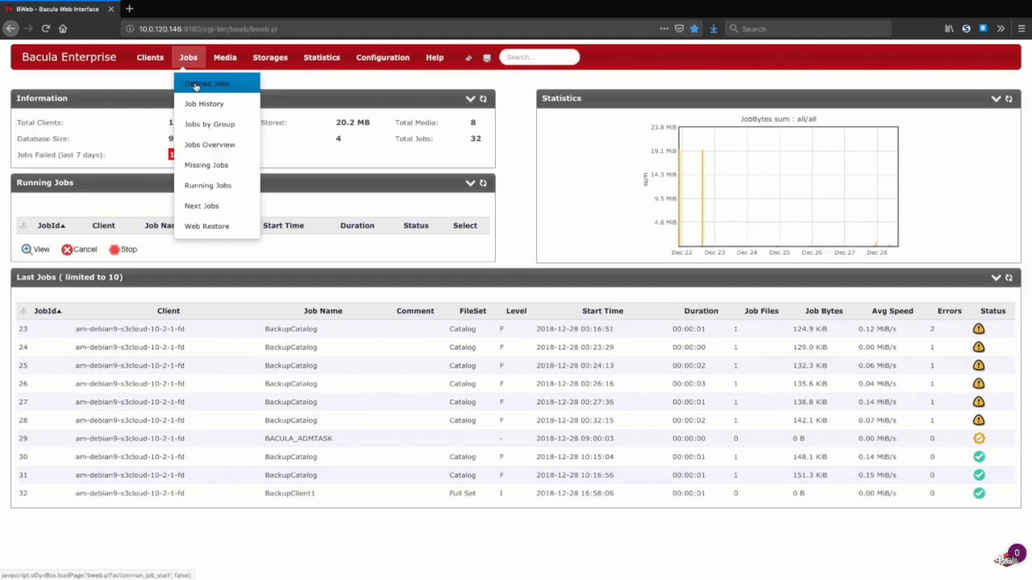
Task: Select Web Restore menu entry
Action: (217, 226)
